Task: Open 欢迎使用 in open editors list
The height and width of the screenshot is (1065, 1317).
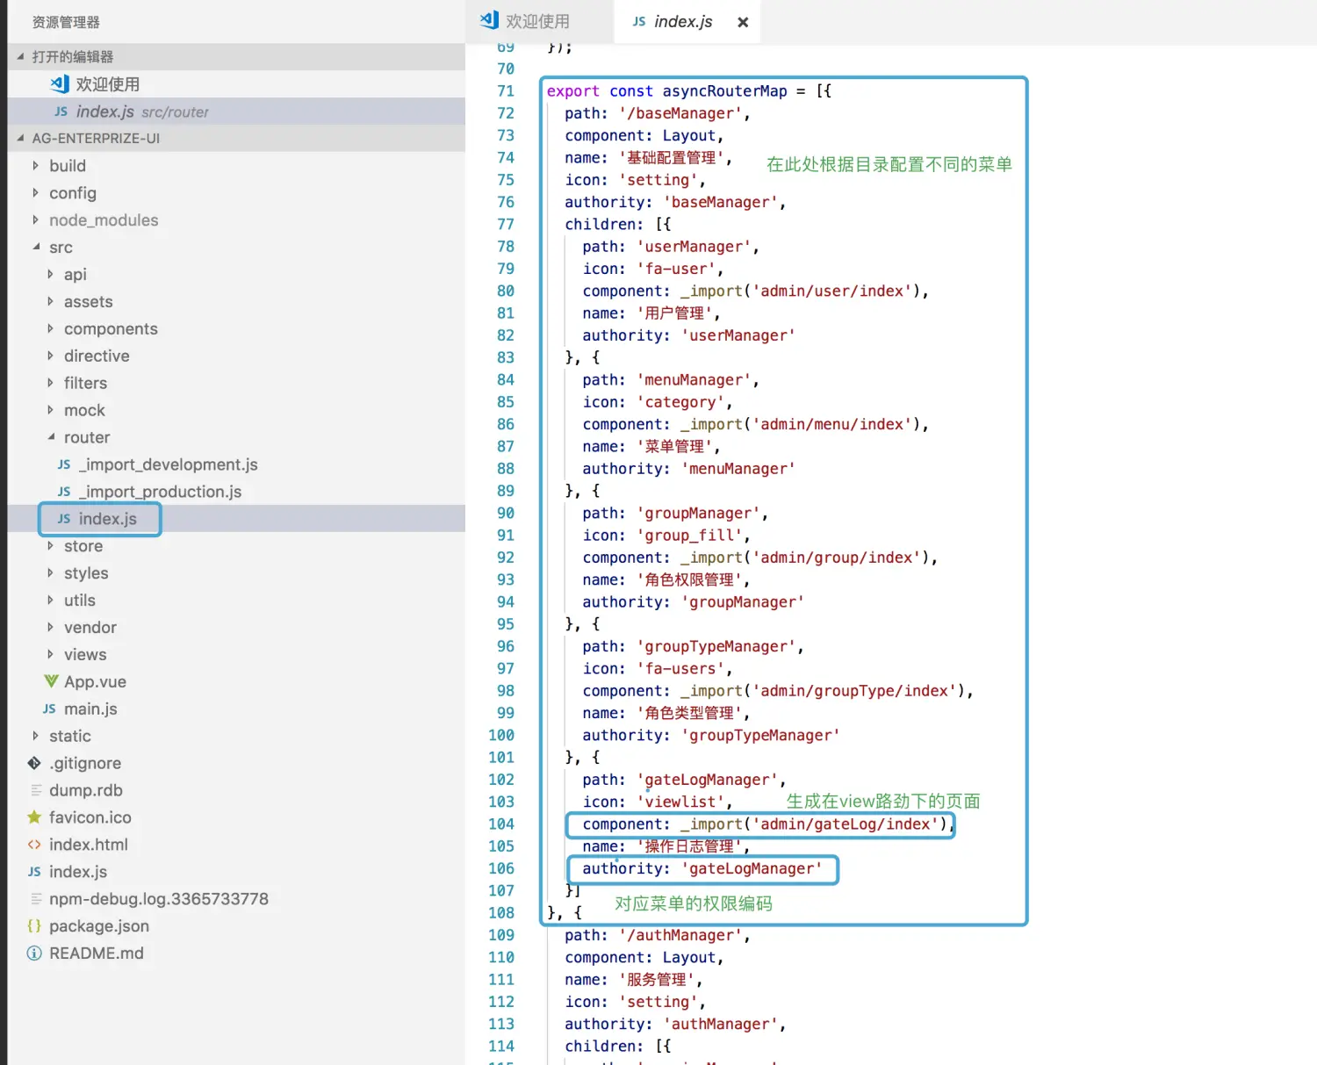Action: click(236, 84)
